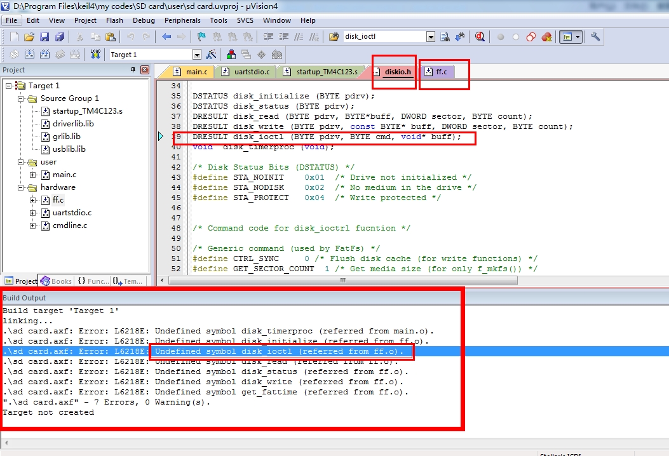The image size is (669, 456).
Task: Expand the cmdline.c tree node
Action: 33,225
